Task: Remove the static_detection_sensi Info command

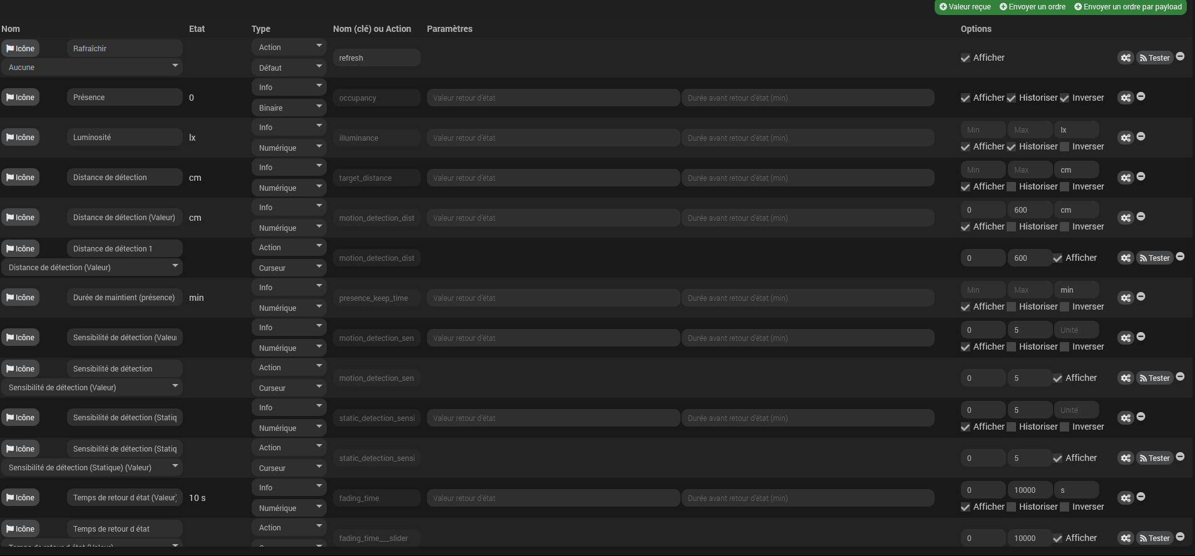Action: click(x=1141, y=417)
